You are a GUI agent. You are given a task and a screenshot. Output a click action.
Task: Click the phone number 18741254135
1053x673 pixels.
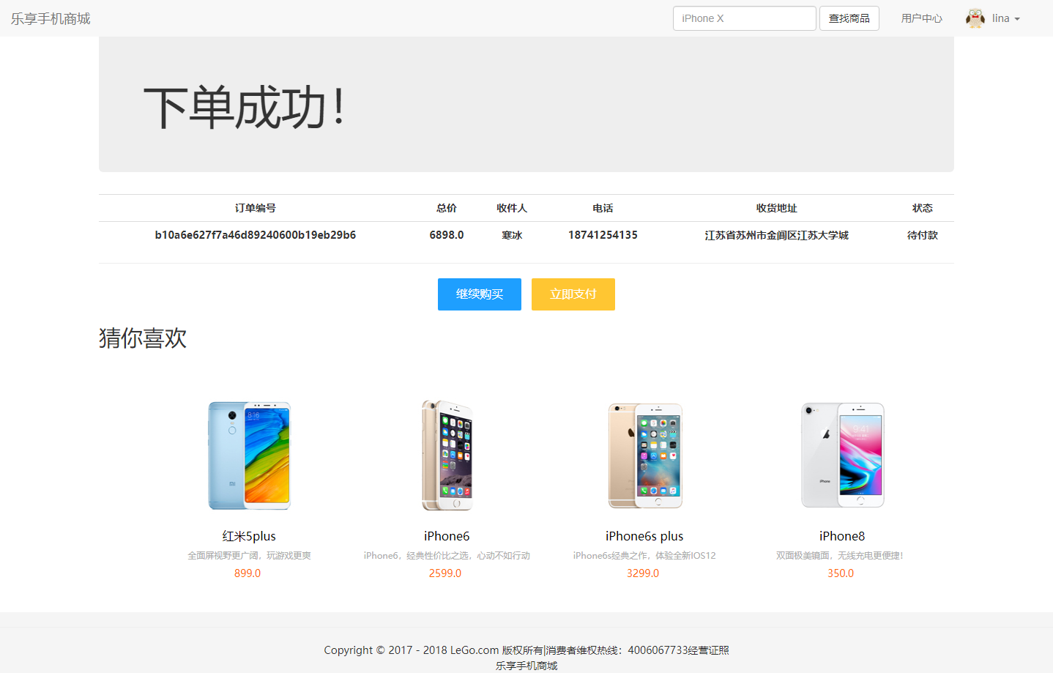[603, 235]
